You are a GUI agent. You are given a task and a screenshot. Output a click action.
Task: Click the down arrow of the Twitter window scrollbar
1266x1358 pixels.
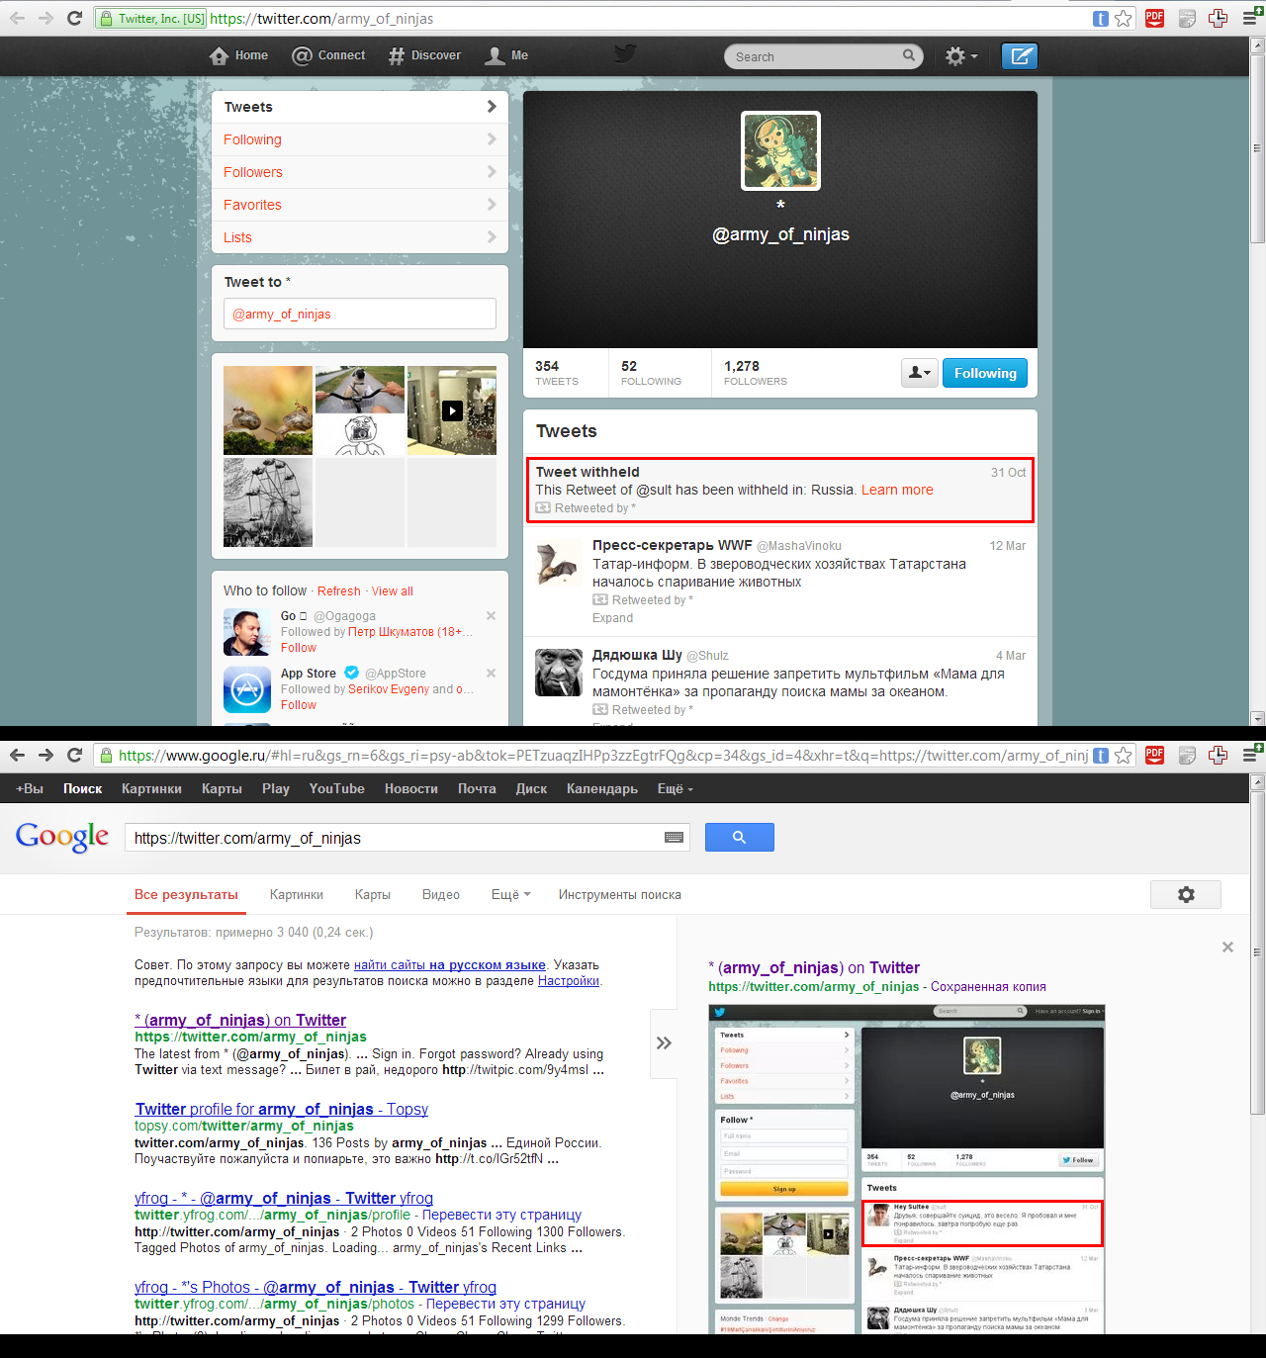pos(1257,718)
